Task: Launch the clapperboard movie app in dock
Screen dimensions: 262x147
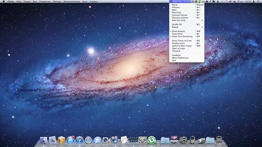Action: (x=115, y=140)
